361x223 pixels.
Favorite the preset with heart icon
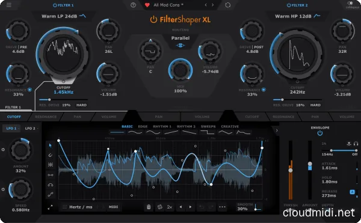coord(147,5)
